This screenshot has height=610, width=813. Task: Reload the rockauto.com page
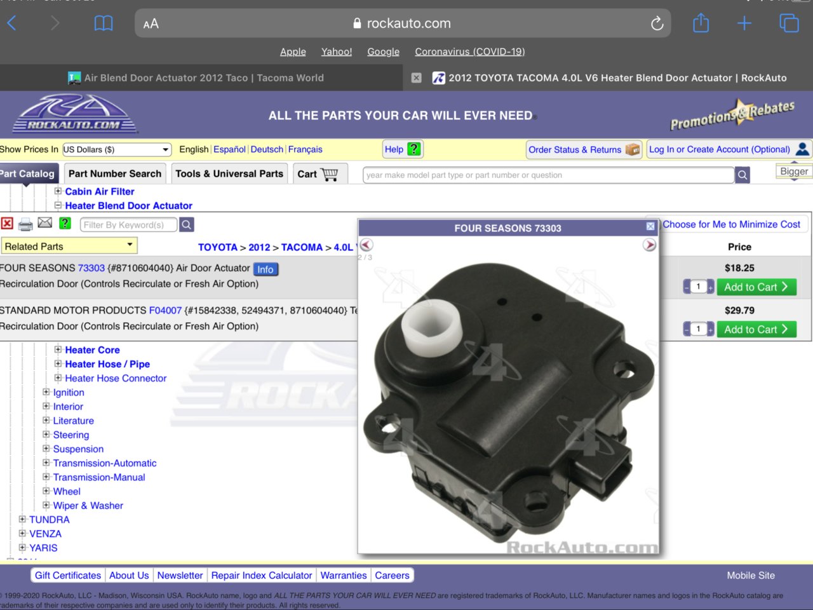click(657, 24)
